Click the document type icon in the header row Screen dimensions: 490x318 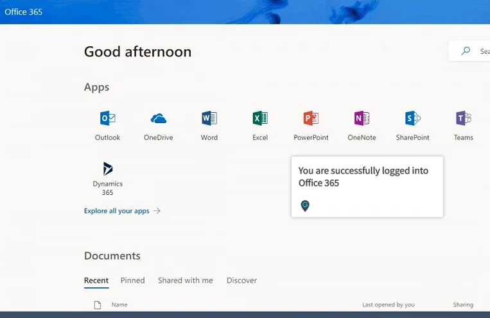click(x=98, y=305)
